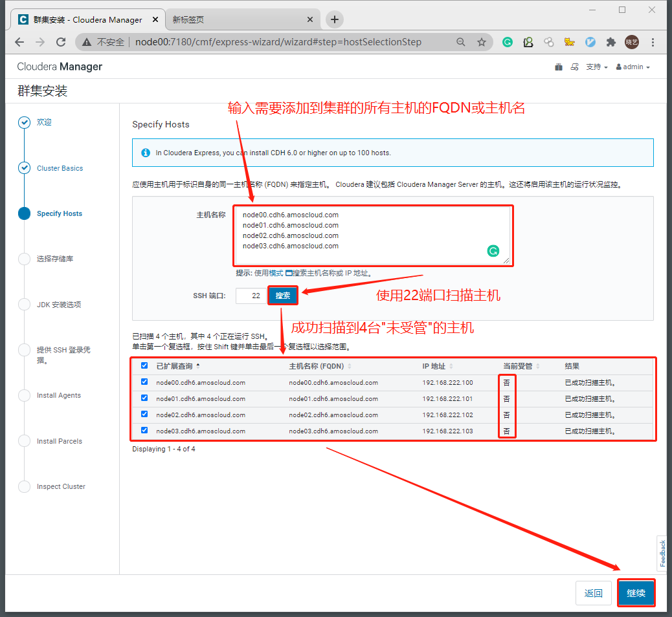Click the blue extension icon beside the puzzle piece
Image resolution: width=672 pixels, height=617 pixels.
tap(590, 42)
